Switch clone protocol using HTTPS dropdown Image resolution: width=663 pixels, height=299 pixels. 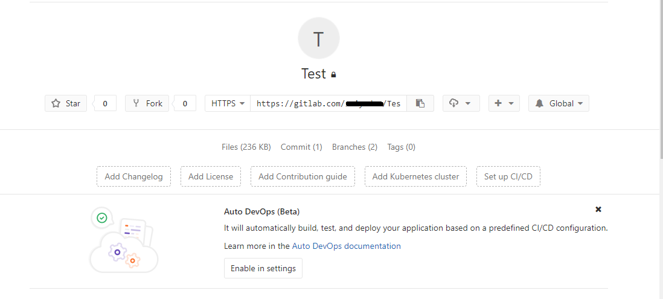coord(228,103)
